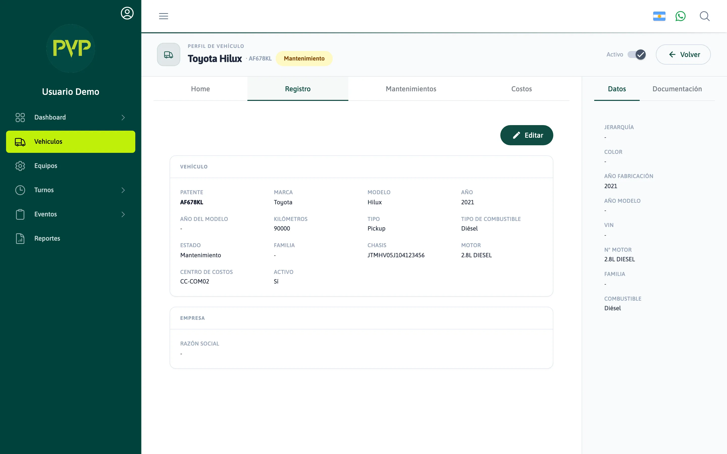Image resolution: width=727 pixels, height=454 pixels.
Task: Click the Eventos clipboard icon
Action: 20,214
